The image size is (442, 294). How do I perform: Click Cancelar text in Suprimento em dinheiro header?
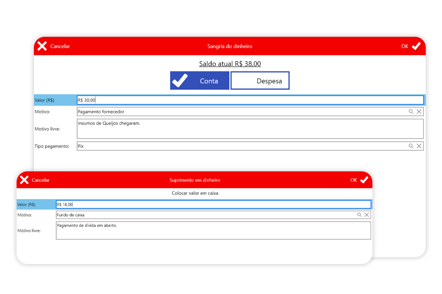(41, 180)
